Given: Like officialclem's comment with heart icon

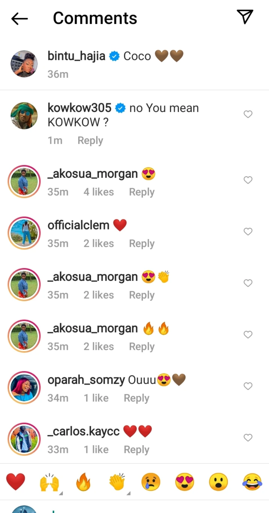Looking at the screenshot, I should click(x=248, y=232).
